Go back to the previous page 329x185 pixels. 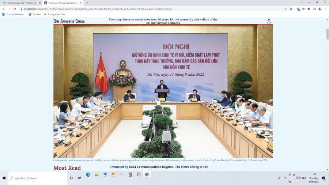coord(4,9)
